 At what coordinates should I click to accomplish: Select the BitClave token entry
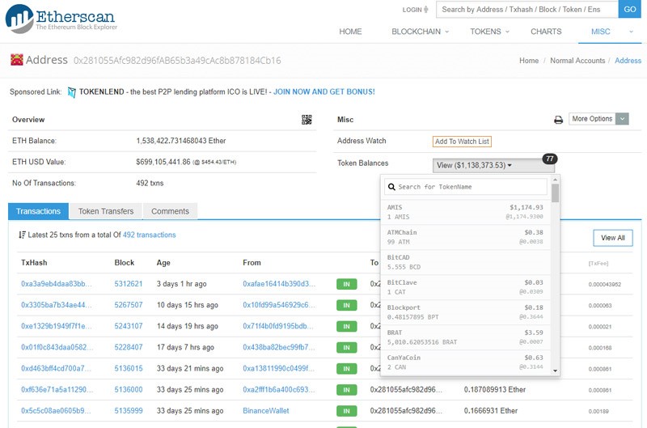pos(466,287)
